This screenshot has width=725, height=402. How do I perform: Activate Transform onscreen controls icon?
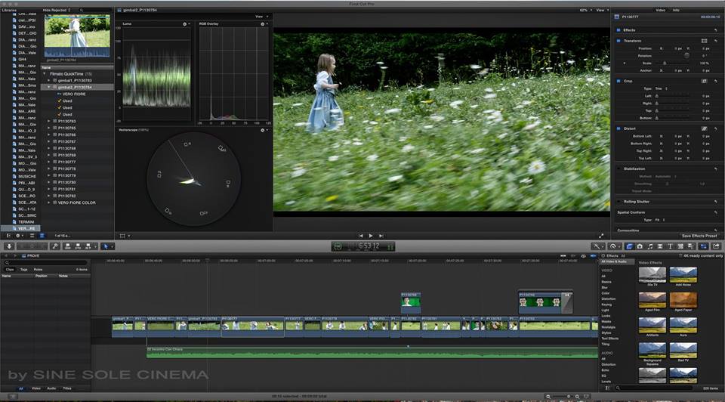pyautogui.click(x=704, y=41)
